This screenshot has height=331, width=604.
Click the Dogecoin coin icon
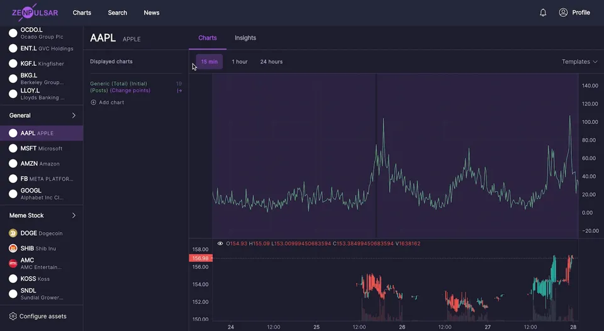pyautogui.click(x=13, y=233)
